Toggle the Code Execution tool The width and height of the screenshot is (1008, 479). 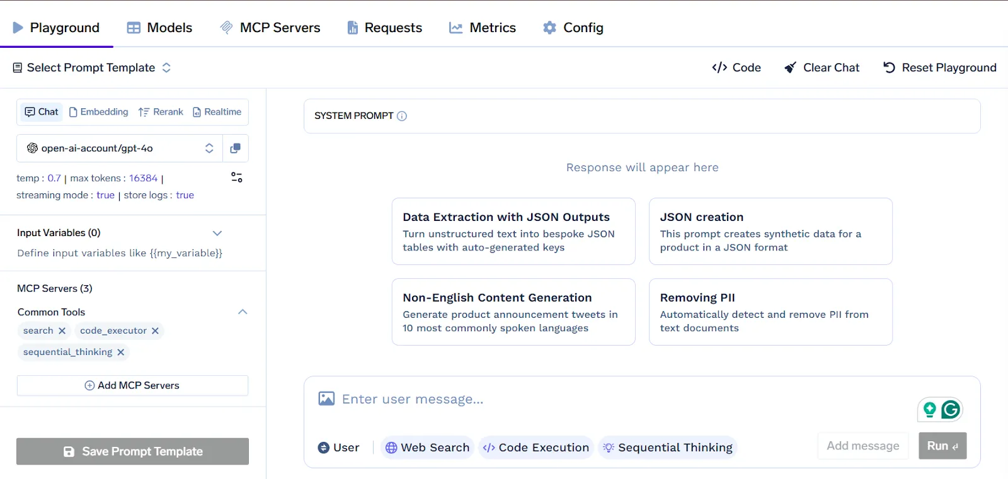536,448
